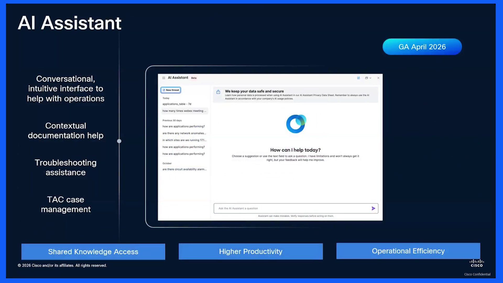Open the hamburger menu beside AI Assistant
The width and height of the screenshot is (503, 283).
(x=163, y=78)
